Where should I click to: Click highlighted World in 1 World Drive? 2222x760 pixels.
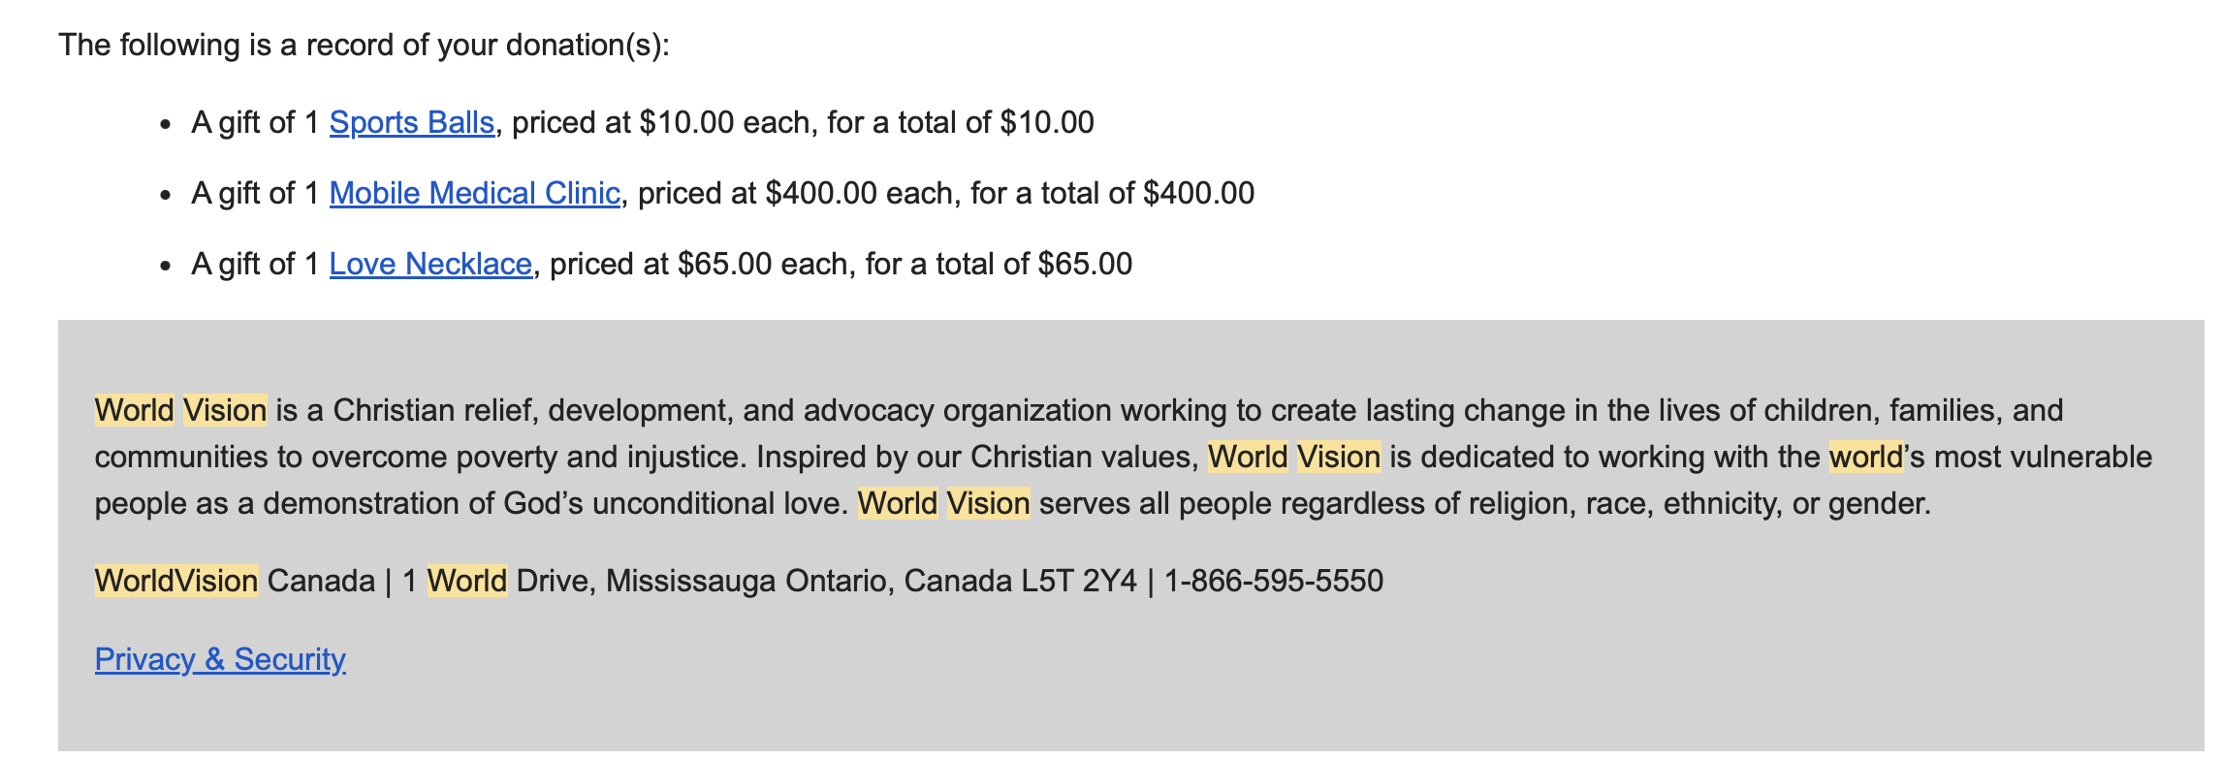click(x=467, y=582)
